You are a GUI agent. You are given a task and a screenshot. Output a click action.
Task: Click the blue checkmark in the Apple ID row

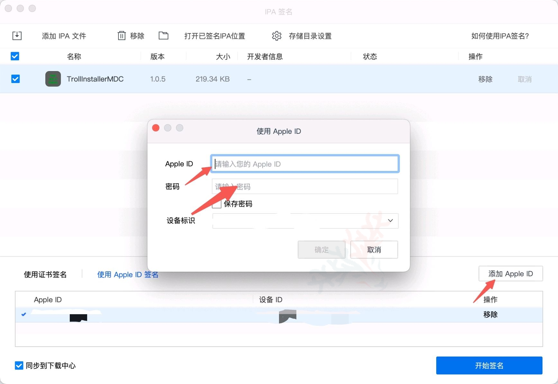click(x=23, y=314)
